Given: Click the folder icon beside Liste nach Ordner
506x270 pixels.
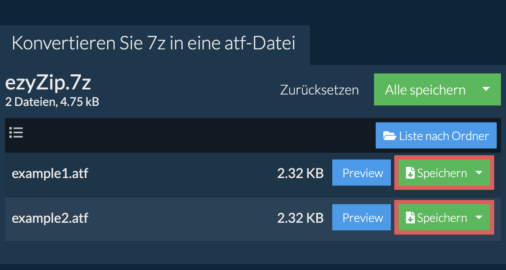Looking at the screenshot, I should pos(389,136).
